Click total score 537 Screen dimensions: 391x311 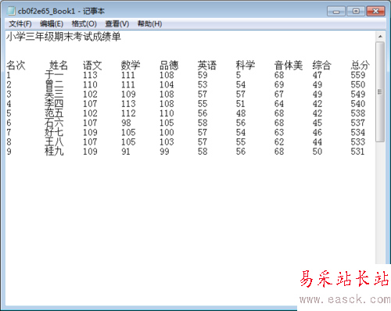coord(358,123)
